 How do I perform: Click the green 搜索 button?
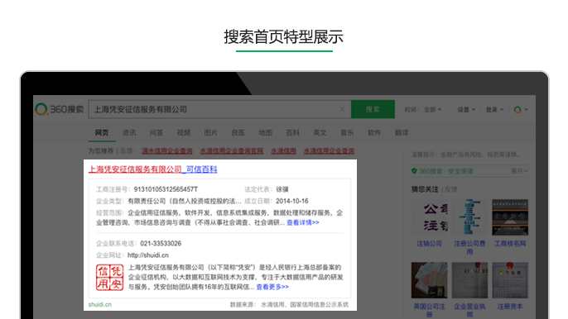(x=373, y=109)
